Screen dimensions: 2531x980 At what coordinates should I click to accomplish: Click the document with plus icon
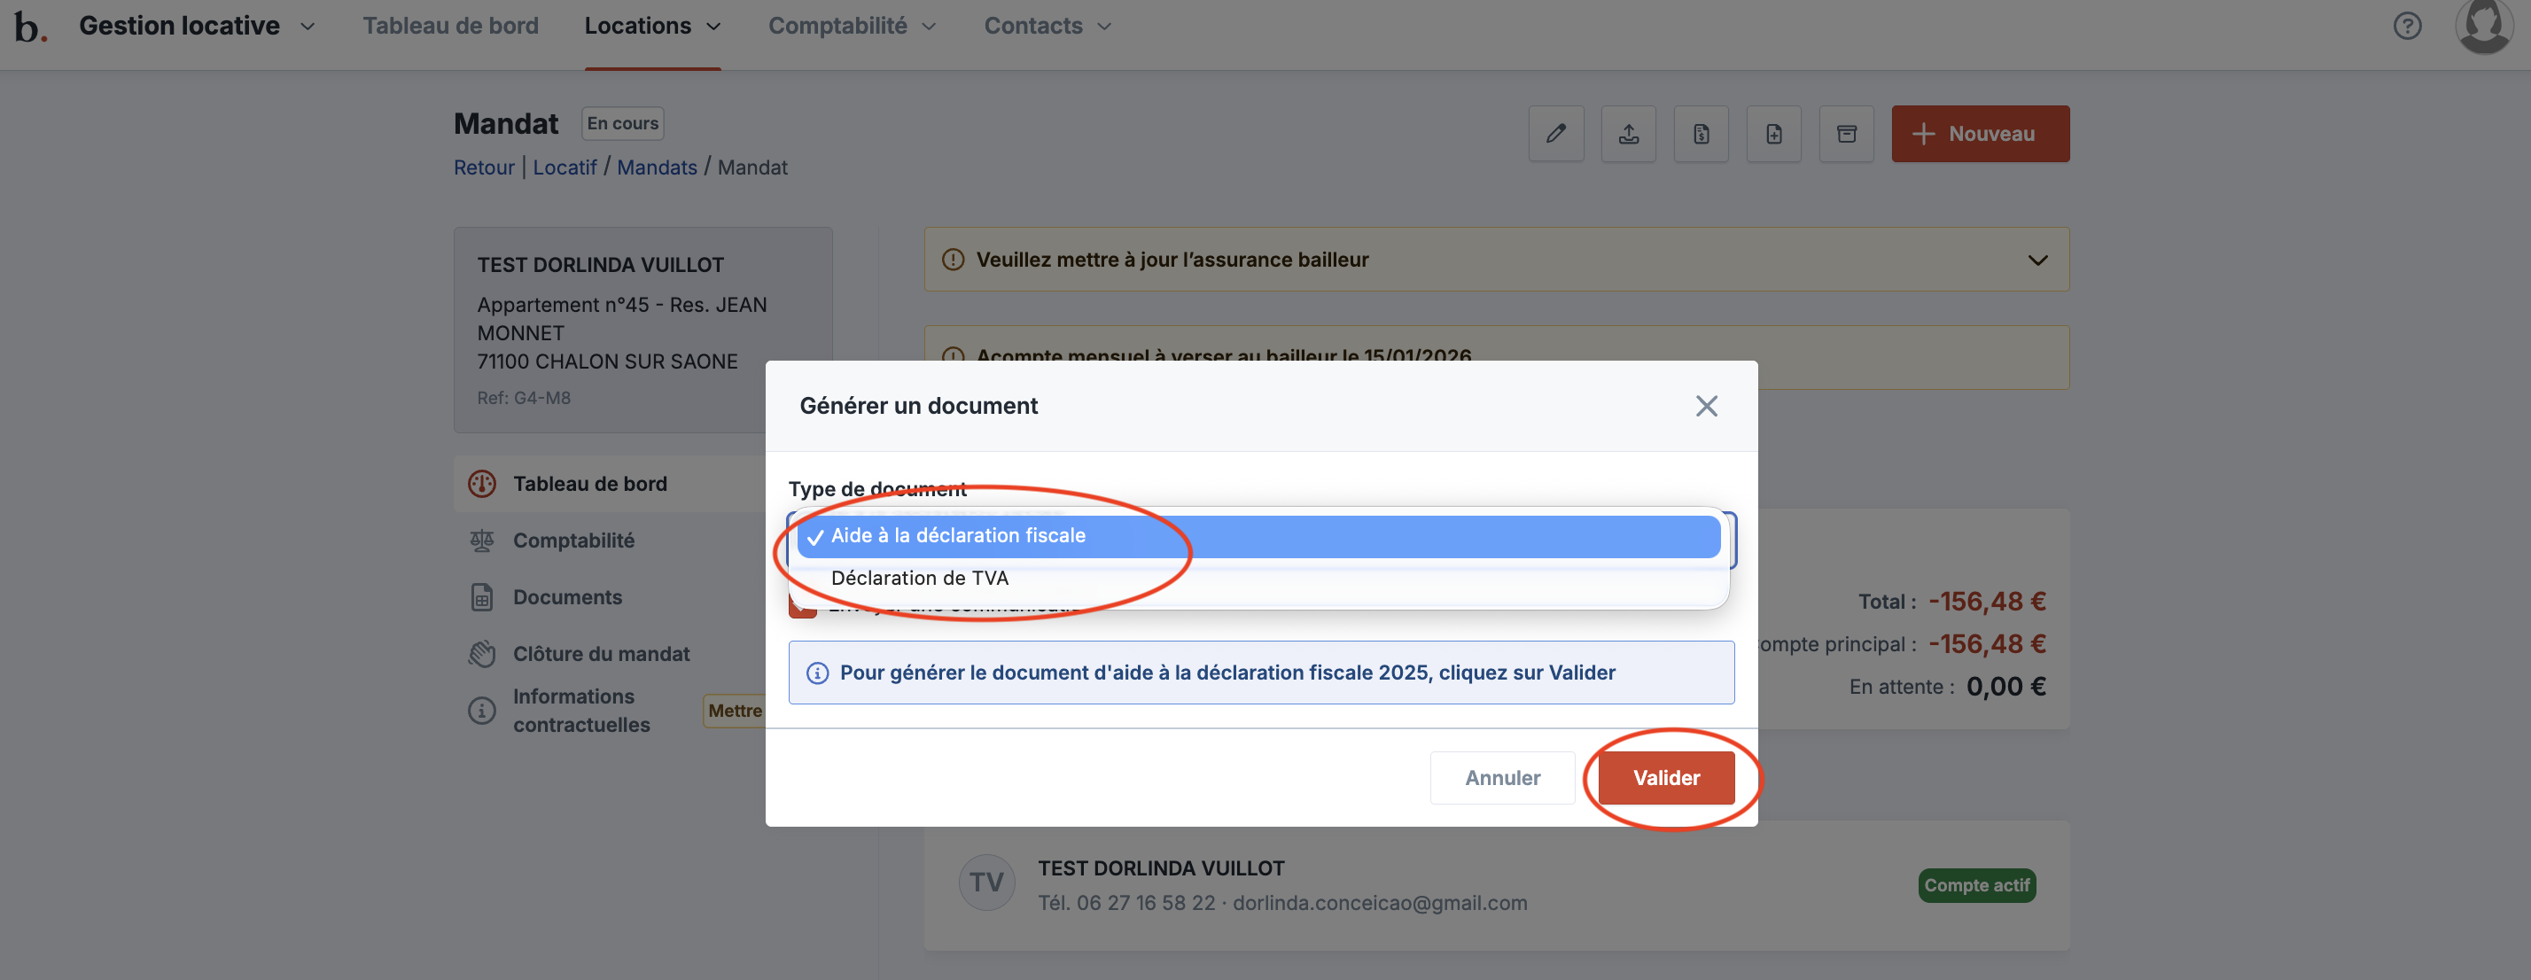tap(1773, 134)
